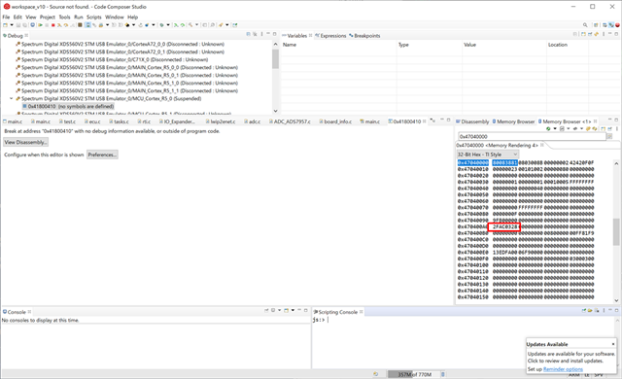
Task: Click the Open Console icon in Console view
Action: [x=286, y=310]
